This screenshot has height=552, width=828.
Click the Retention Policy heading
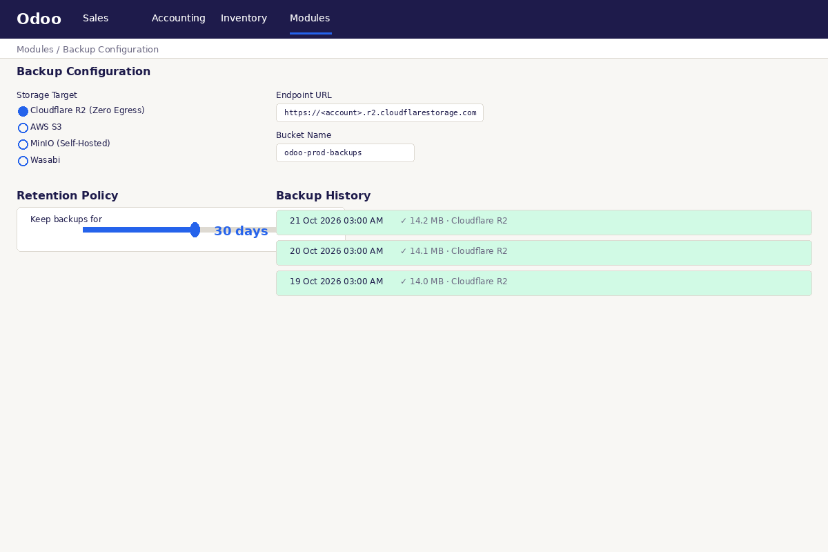(x=68, y=196)
